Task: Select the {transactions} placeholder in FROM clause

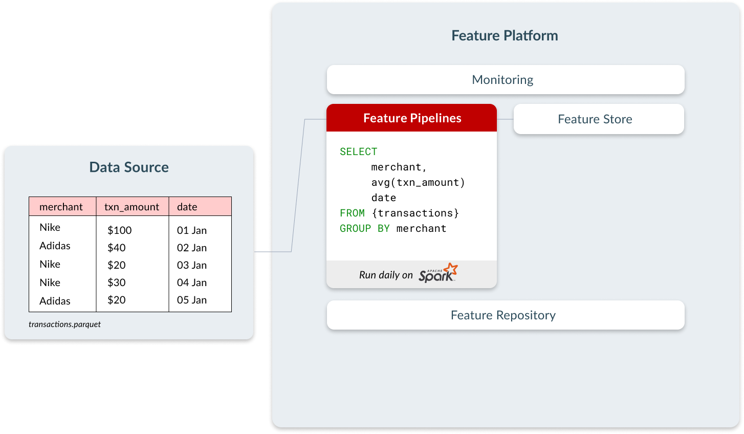Action: pos(415,213)
